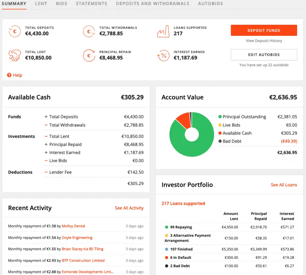Click the orange 6 In Default status dot

(166, 257)
